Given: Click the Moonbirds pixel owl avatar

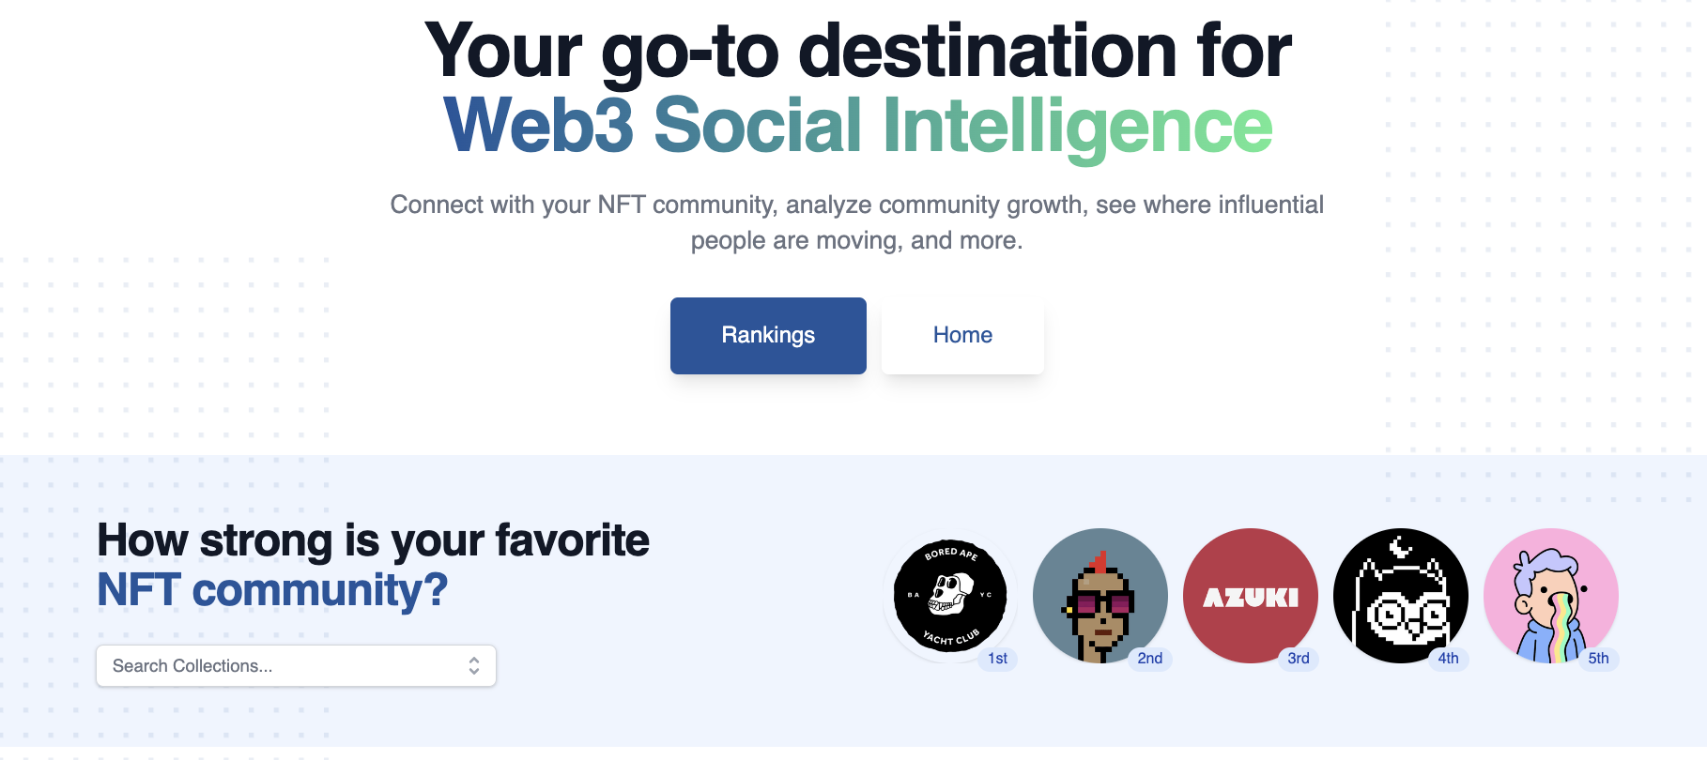Looking at the screenshot, I should click(x=1400, y=596).
